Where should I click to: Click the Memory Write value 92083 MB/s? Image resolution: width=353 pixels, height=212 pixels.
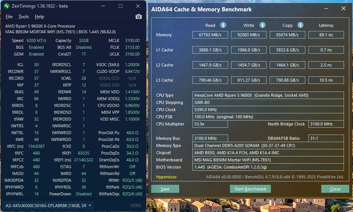pyautogui.click(x=249, y=35)
